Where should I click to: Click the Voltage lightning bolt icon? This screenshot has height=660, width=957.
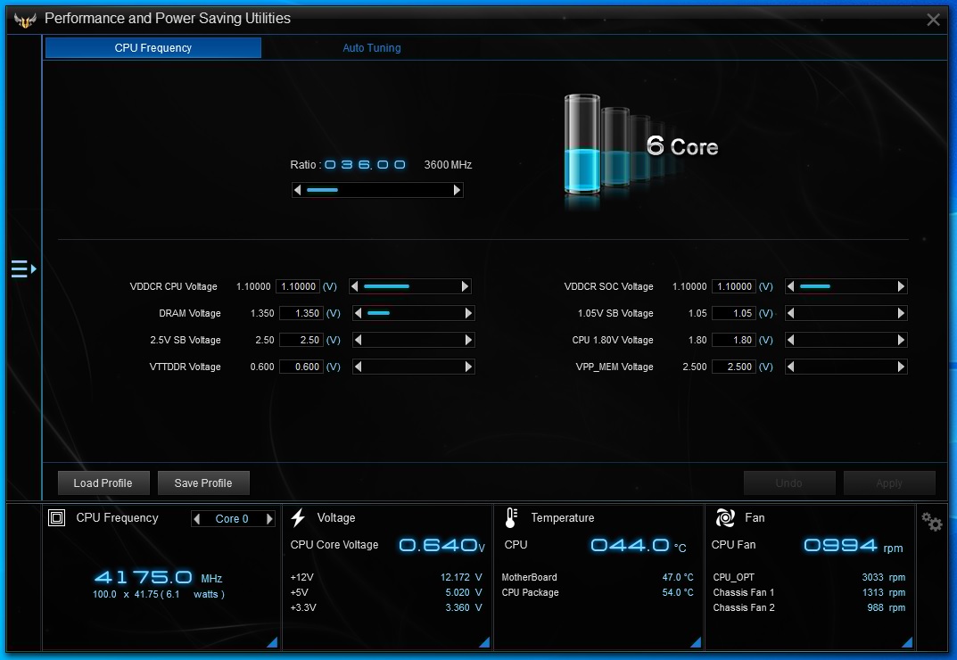coord(299,518)
